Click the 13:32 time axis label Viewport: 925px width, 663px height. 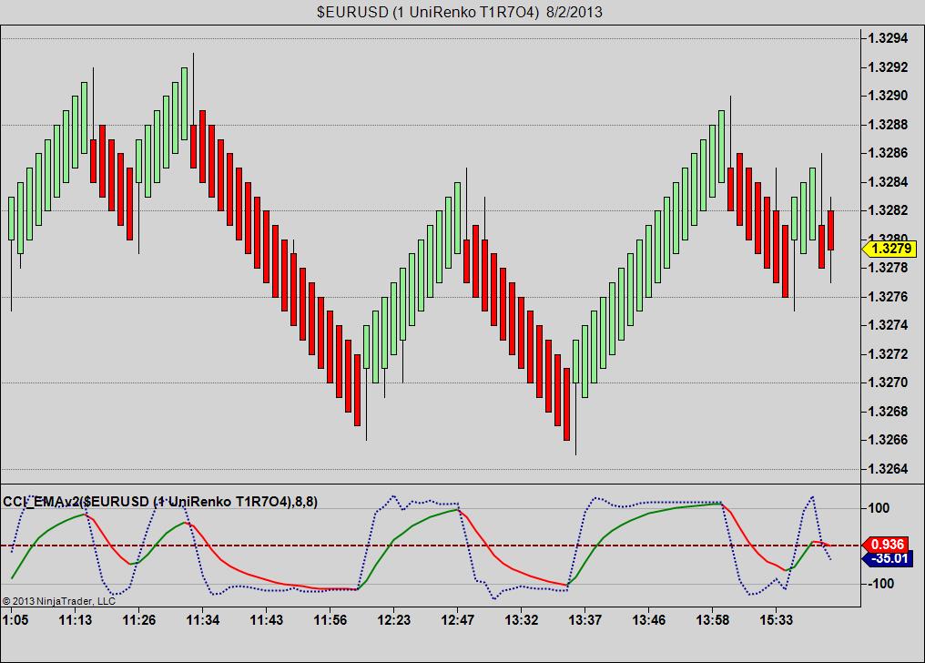[x=522, y=620]
